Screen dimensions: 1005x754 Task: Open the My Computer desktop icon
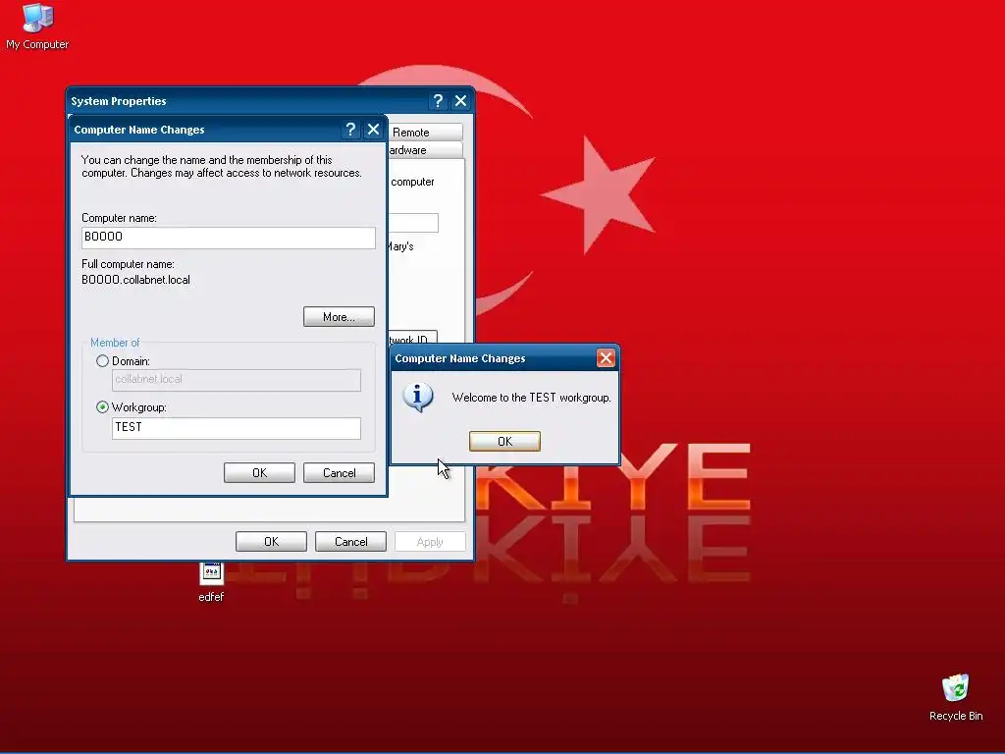[37, 26]
